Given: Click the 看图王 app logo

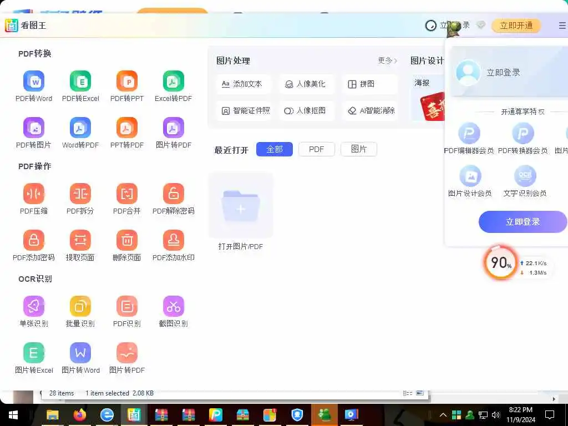Looking at the screenshot, I should tap(12, 26).
